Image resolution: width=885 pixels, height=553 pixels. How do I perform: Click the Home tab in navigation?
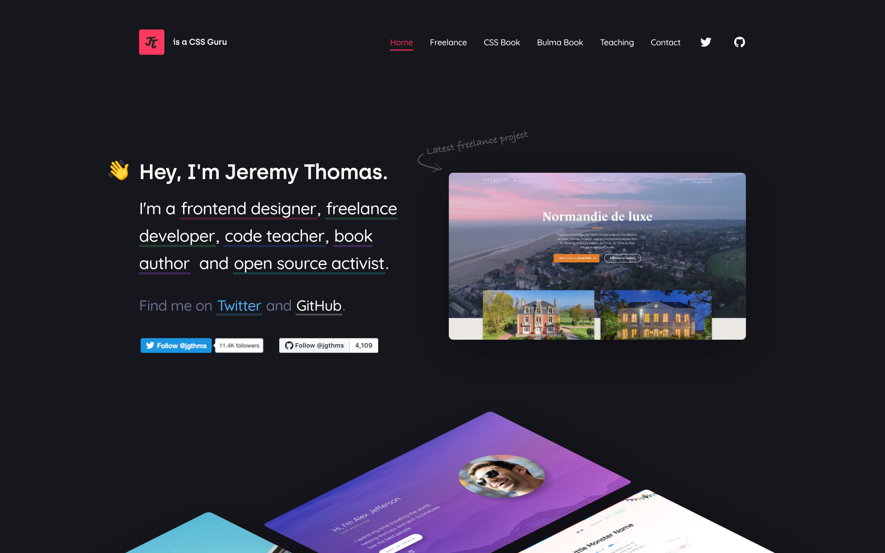401,41
